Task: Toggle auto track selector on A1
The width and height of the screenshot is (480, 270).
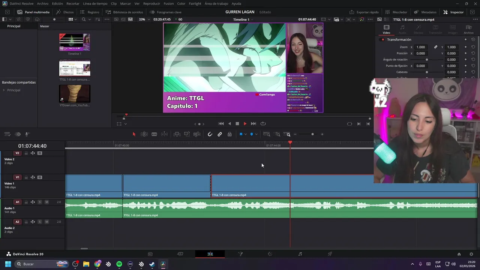Action: [33, 202]
